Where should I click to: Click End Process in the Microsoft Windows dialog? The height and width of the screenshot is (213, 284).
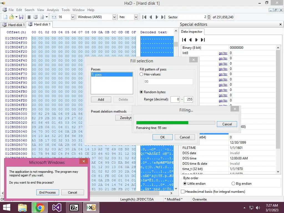(x=47, y=192)
